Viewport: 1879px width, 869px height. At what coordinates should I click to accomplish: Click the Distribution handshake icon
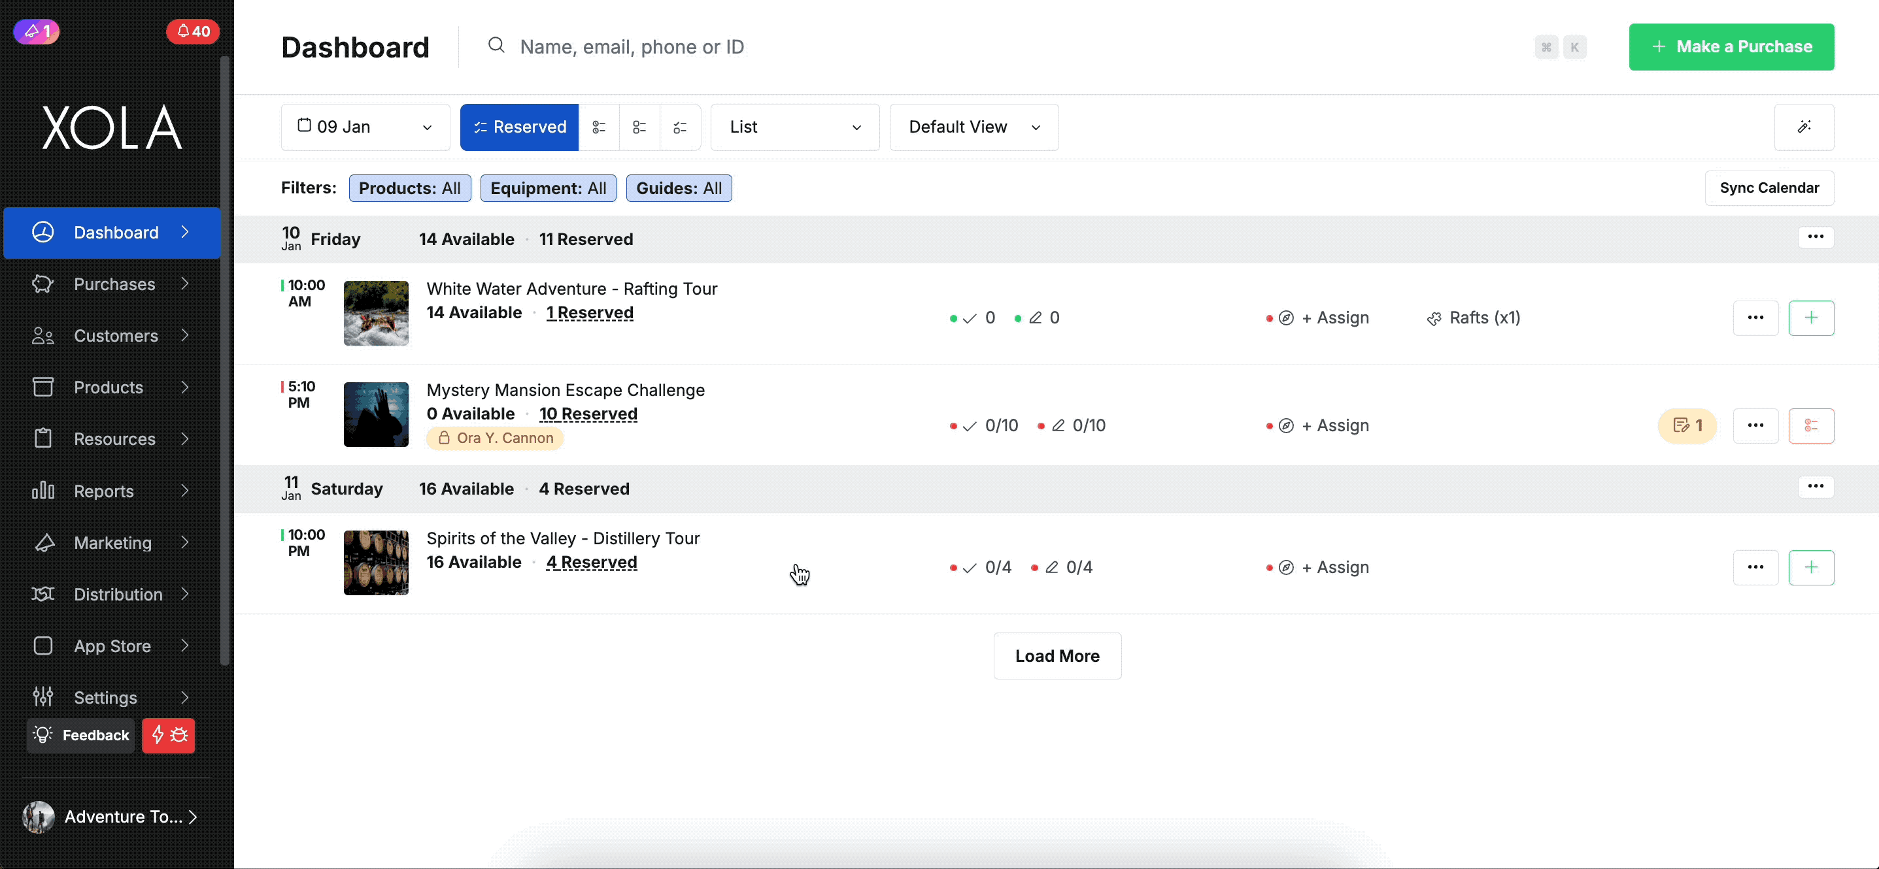pos(44,594)
